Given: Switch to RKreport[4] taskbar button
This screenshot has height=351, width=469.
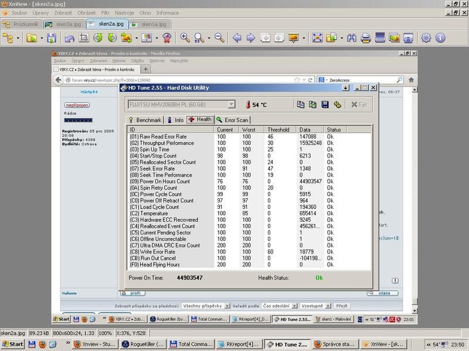Looking at the screenshot, I should [x=239, y=344].
